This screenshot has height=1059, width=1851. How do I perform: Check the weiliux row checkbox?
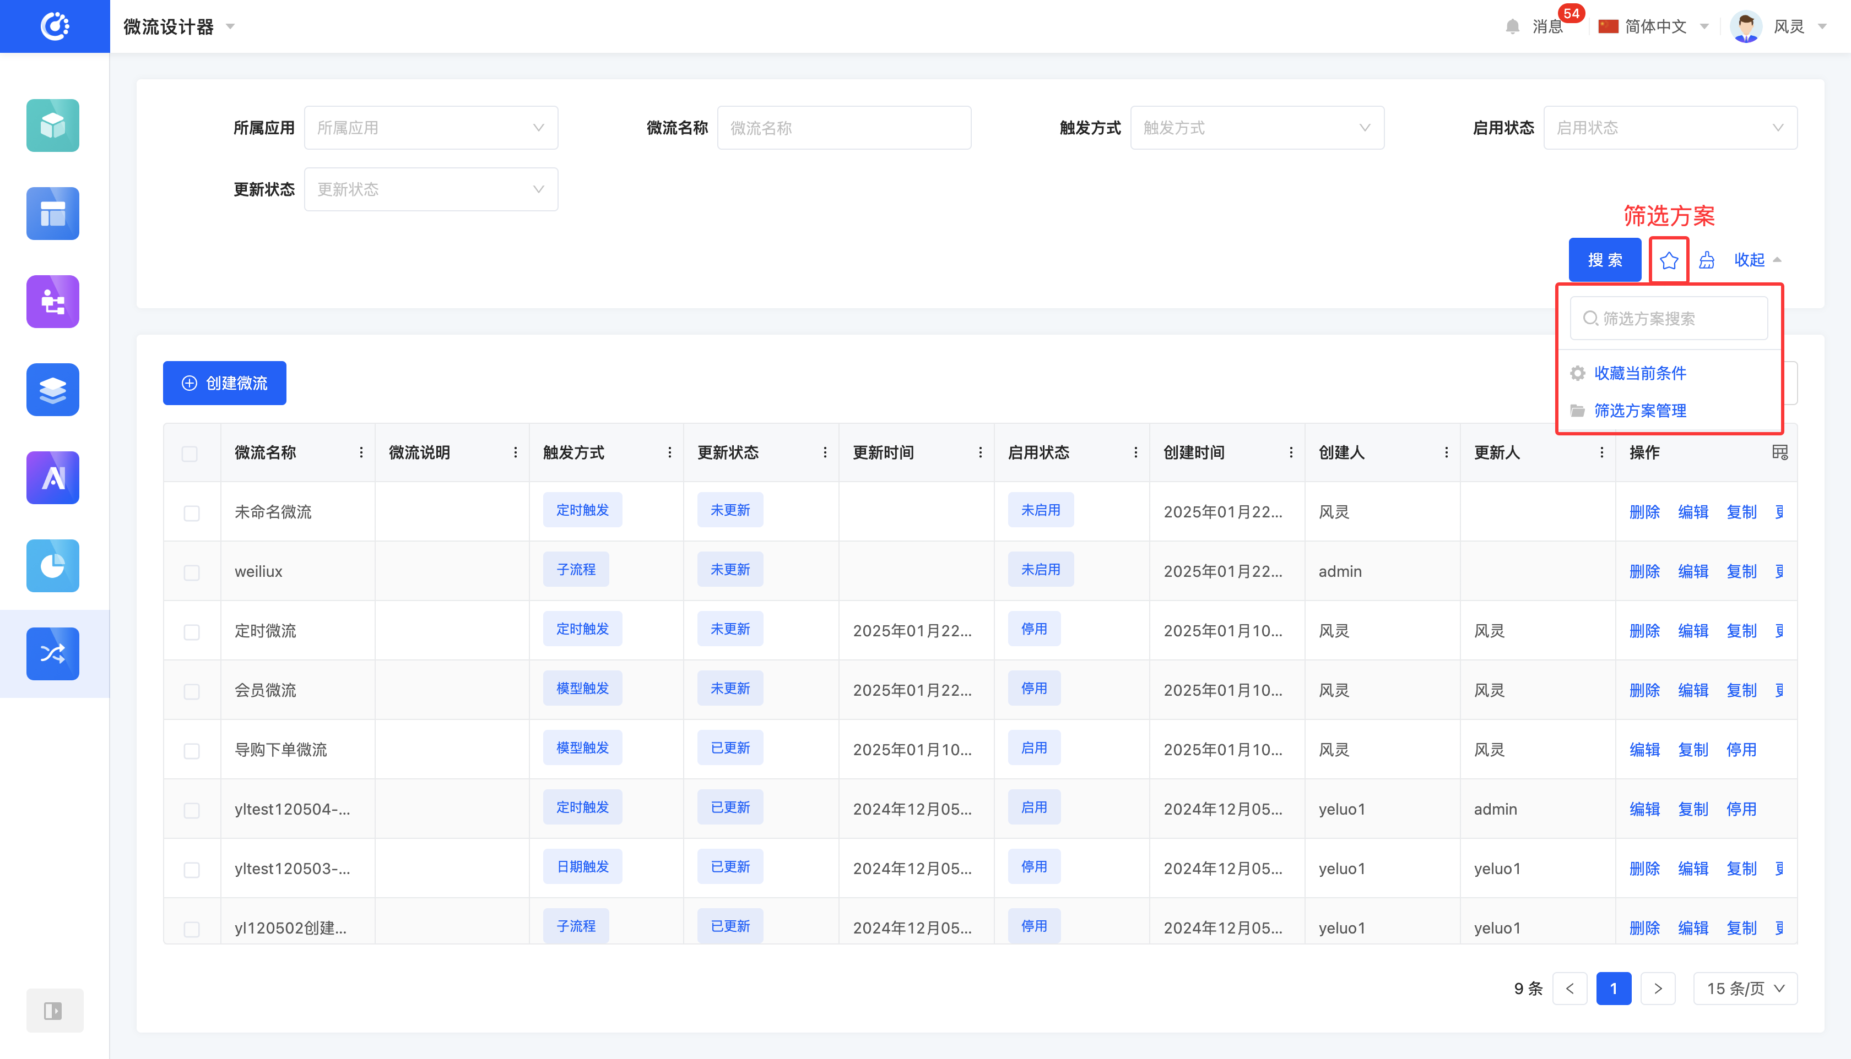click(191, 572)
